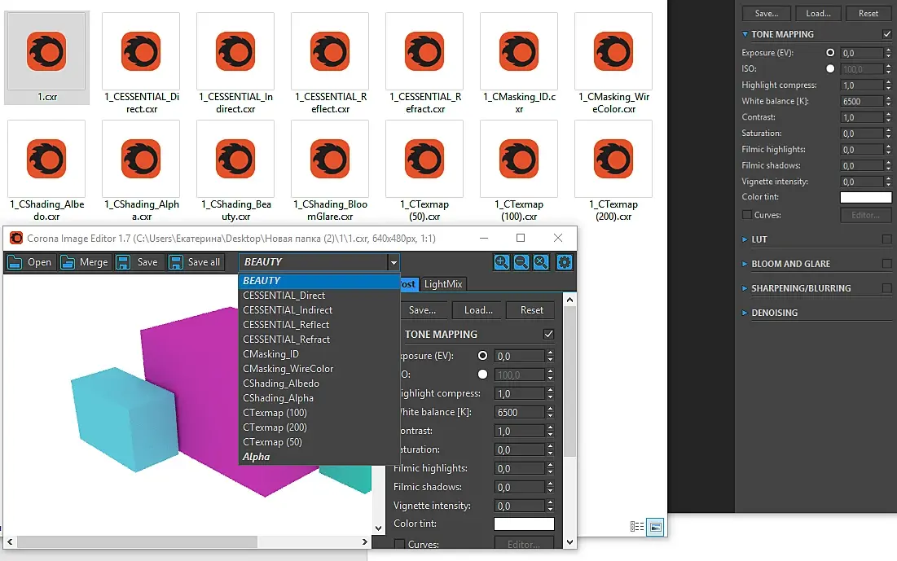Click the Reset button in editor window
Screen dimensions: 897x561
point(531,310)
